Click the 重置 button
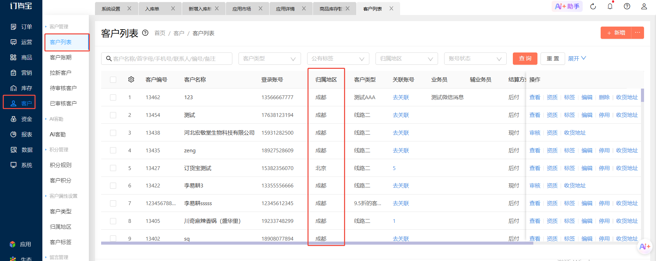 click(553, 59)
